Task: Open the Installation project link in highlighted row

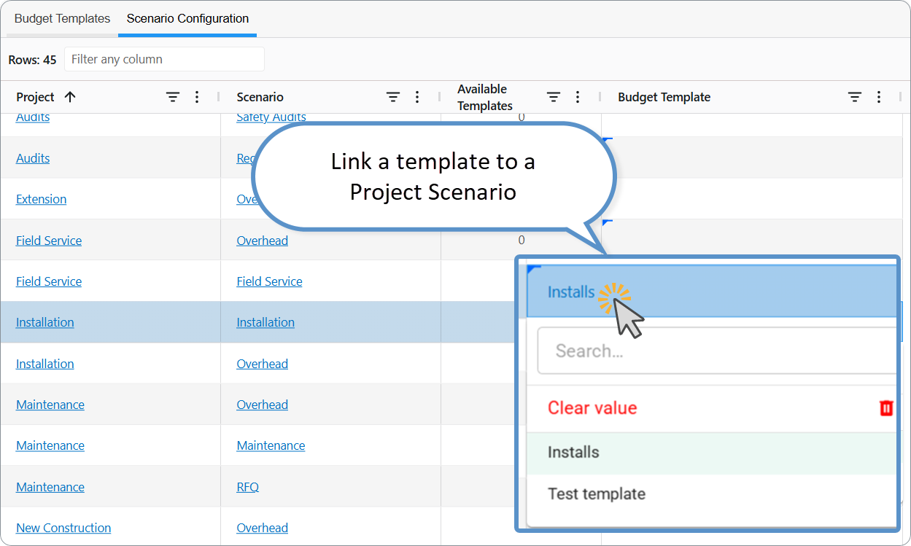Action: pyautogui.click(x=45, y=322)
